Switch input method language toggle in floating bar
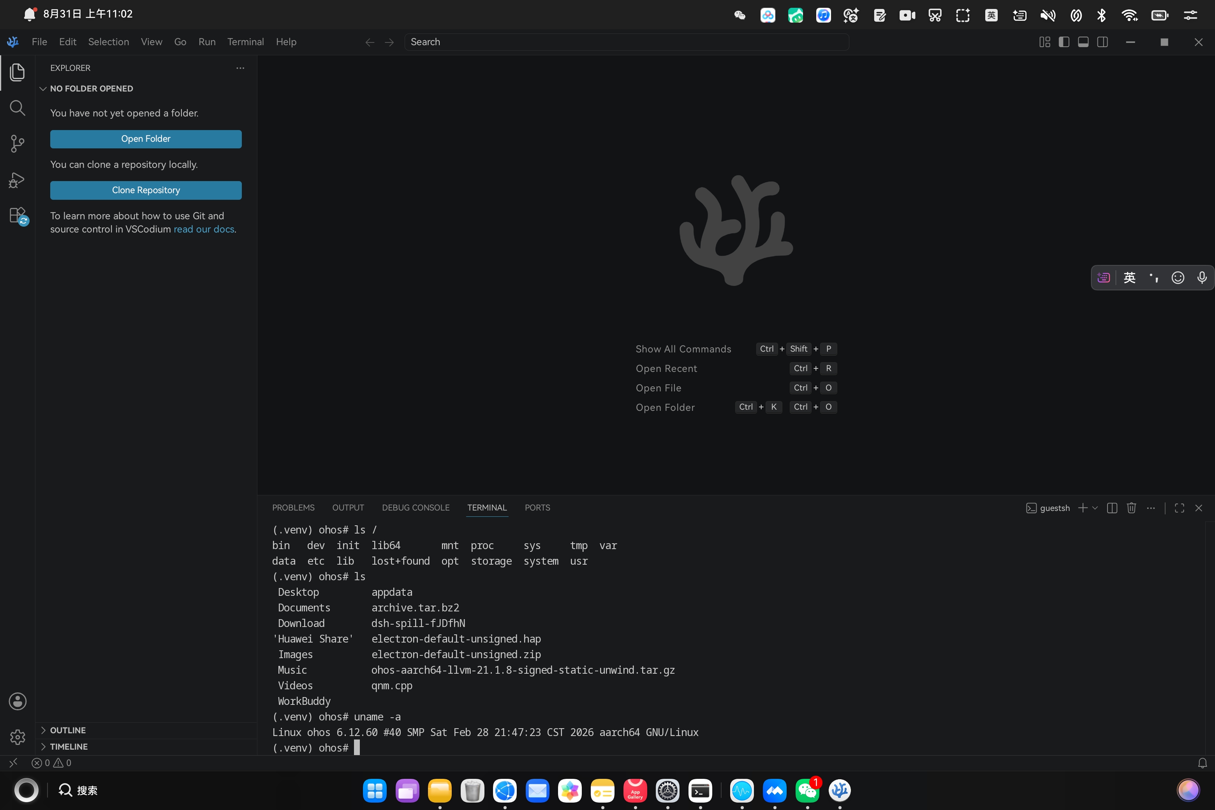The image size is (1215, 810). coord(1129,278)
